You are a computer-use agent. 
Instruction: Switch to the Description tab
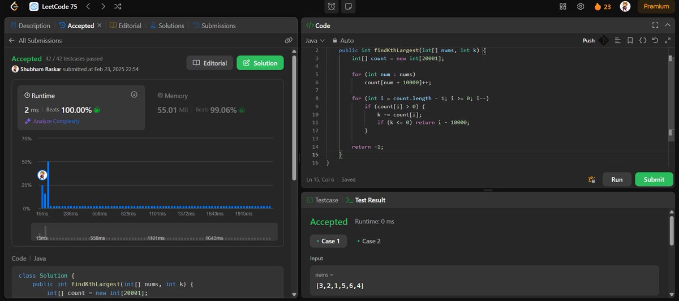pos(30,25)
